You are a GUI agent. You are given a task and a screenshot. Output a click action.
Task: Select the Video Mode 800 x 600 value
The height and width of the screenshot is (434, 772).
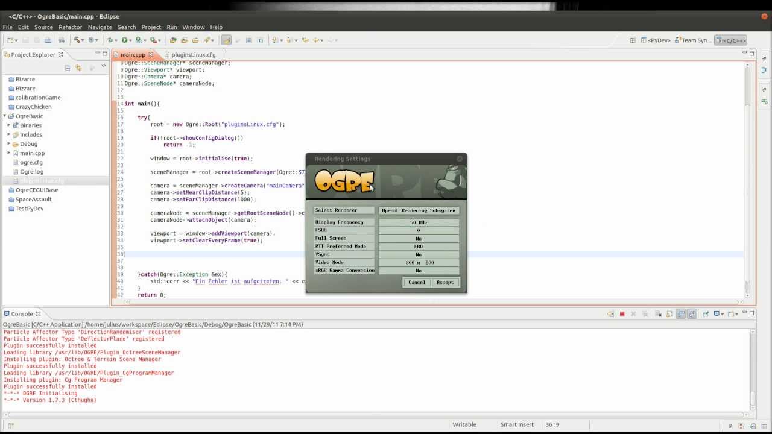point(419,262)
